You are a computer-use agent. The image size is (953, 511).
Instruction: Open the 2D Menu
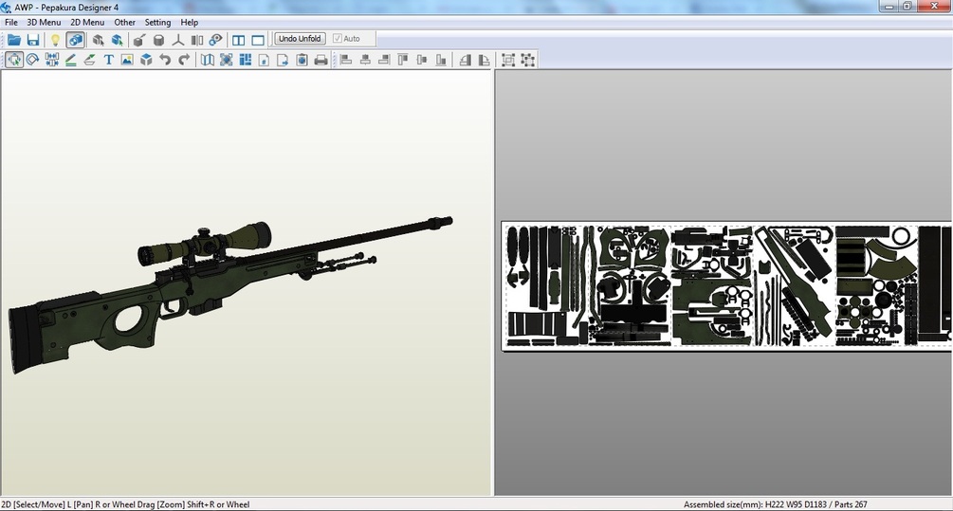tap(87, 22)
